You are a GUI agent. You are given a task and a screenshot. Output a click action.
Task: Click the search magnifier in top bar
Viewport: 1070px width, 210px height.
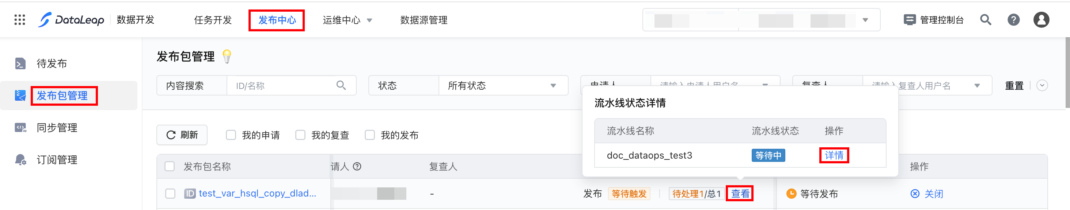(985, 20)
